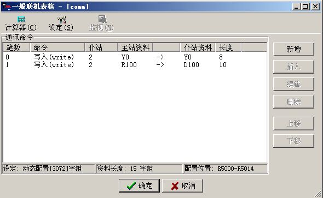Click the 监视(M) menu label

[101, 27]
